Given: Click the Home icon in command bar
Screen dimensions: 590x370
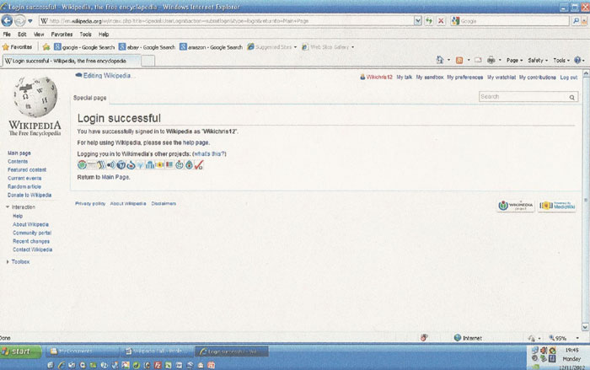Looking at the screenshot, I should (x=442, y=61).
